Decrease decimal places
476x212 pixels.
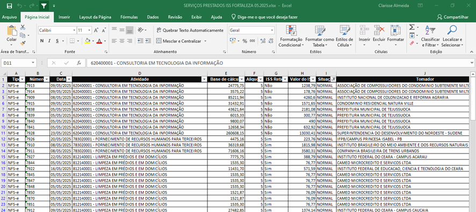(x=271, y=41)
